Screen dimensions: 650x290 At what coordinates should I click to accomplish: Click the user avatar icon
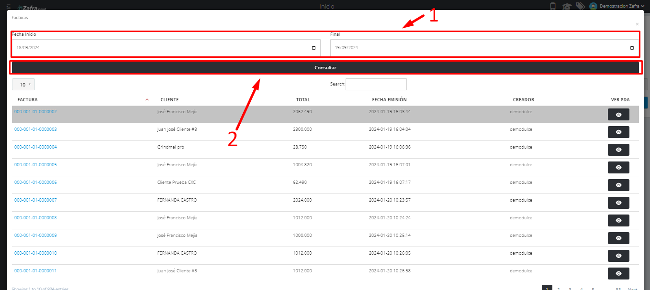[x=593, y=6]
